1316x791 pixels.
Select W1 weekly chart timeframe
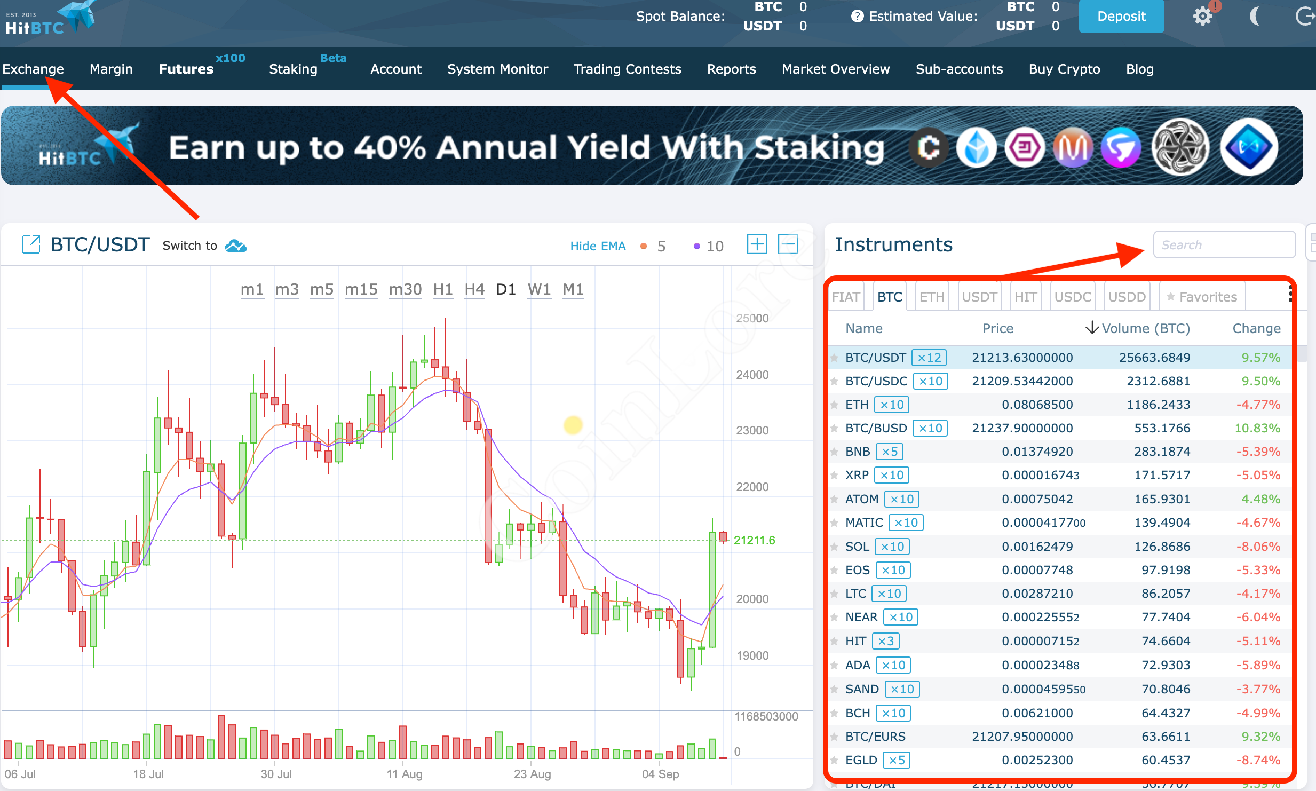point(540,290)
